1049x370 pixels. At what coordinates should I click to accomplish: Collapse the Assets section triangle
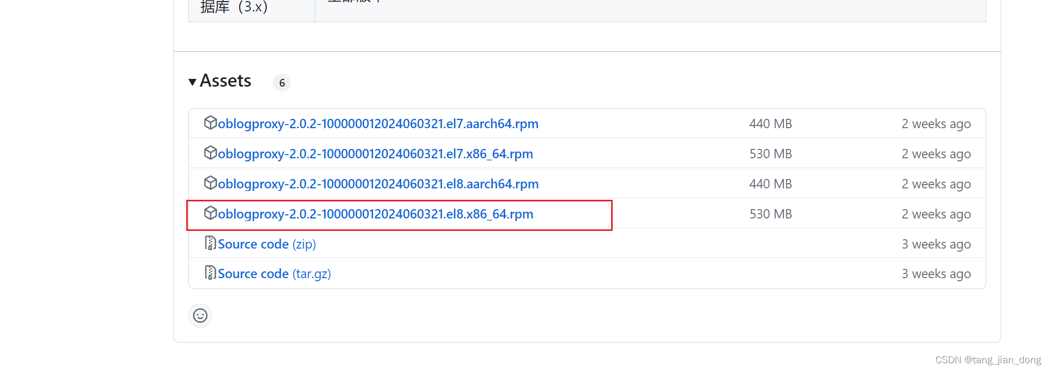192,82
